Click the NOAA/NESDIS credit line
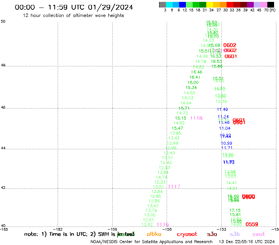The width and height of the screenshot is (279, 245). coord(152,242)
